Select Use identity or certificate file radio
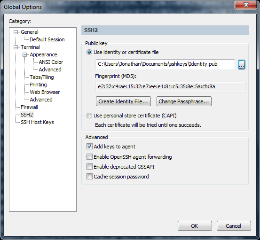Screen dimensions: 260x240 point(89,52)
